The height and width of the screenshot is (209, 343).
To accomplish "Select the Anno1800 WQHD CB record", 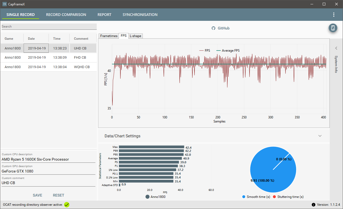I will pyautogui.click(x=48, y=67).
